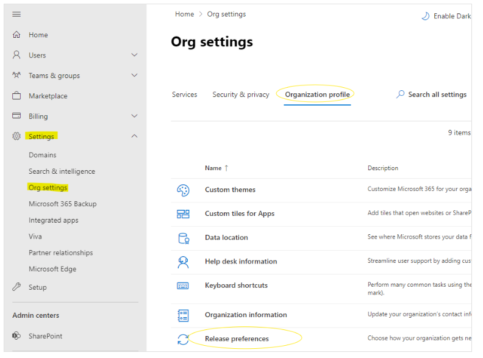Click the Name column sort arrow
The width and height of the screenshot is (483, 358).
click(x=226, y=168)
